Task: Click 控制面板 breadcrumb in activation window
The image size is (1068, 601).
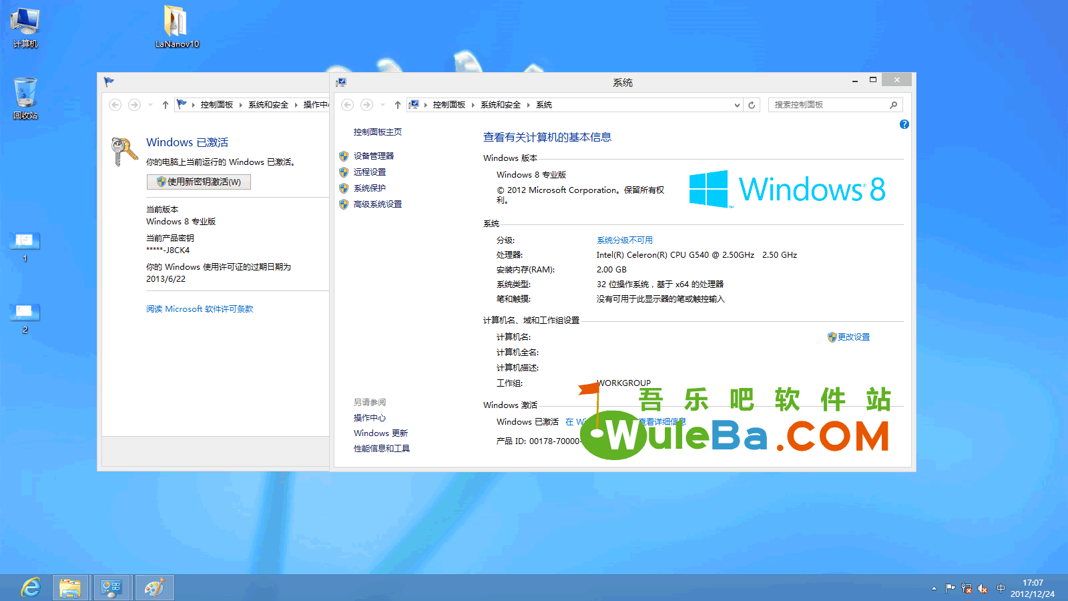Action: click(x=217, y=105)
